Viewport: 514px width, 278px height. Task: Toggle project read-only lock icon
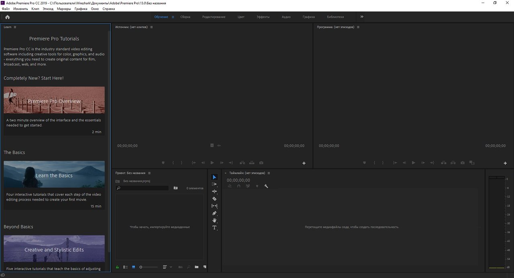pyautogui.click(x=117, y=267)
